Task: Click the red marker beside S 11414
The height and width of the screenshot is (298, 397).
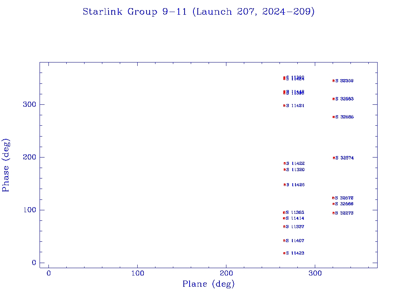Action: pos(284,218)
